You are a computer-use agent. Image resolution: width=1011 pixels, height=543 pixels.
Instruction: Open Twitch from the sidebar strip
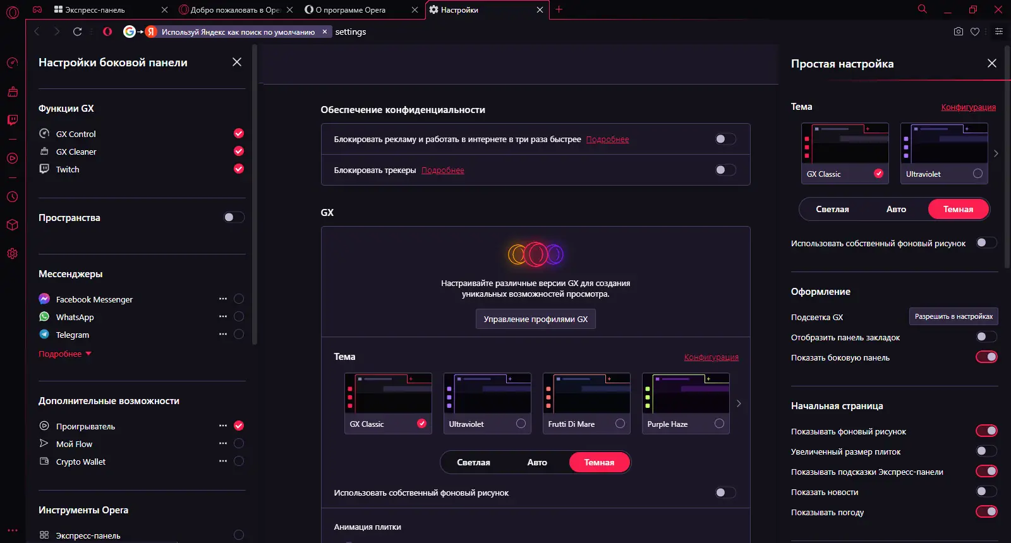click(12, 120)
